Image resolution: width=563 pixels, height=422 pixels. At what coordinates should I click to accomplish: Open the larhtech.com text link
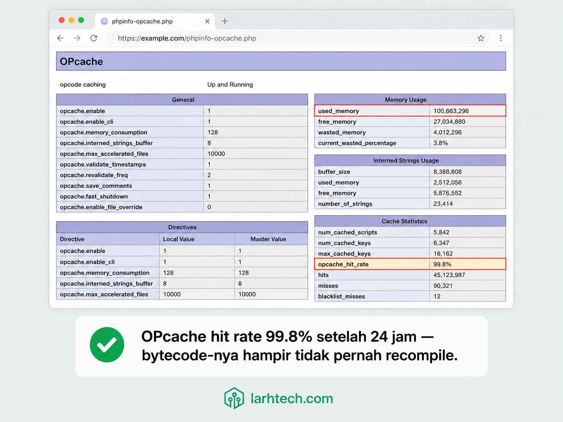[292, 399]
